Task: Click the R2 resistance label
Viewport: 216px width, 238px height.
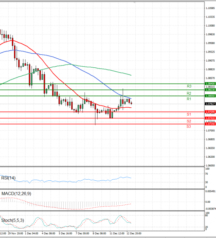Action: point(189,93)
